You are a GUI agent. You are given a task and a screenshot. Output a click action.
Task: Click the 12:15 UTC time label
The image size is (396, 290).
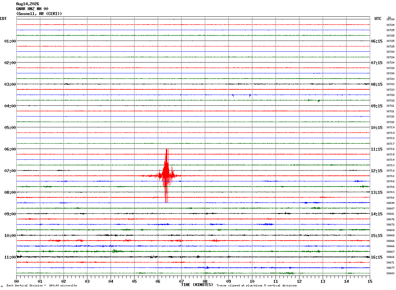click(x=376, y=171)
